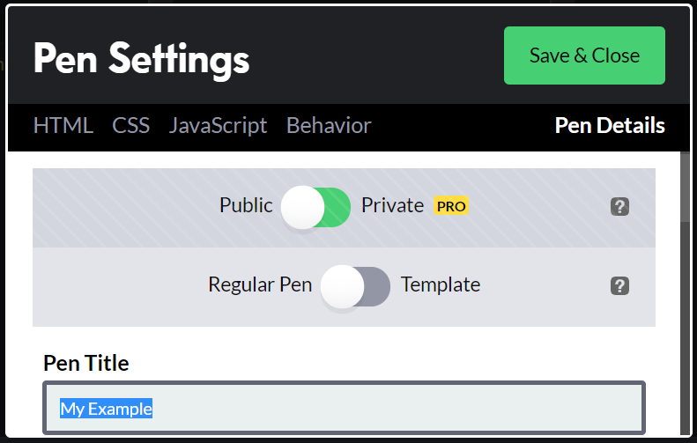Click the Pen Settings heading

pos(141,59)
